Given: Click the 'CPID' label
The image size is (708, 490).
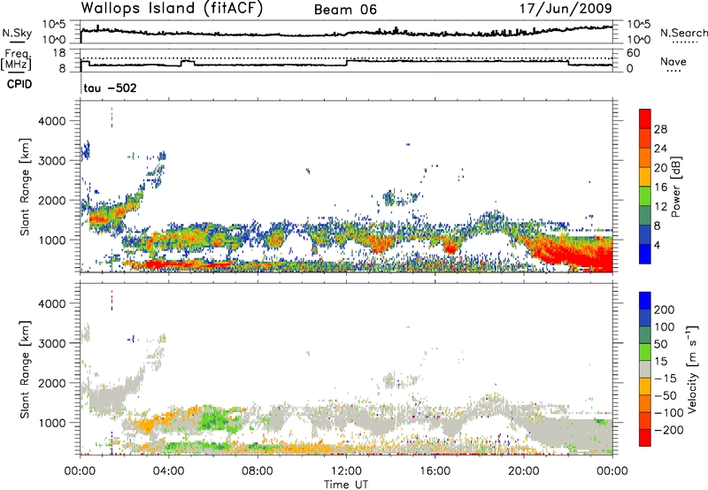Looking at the screenshot, I should point(19,84).
